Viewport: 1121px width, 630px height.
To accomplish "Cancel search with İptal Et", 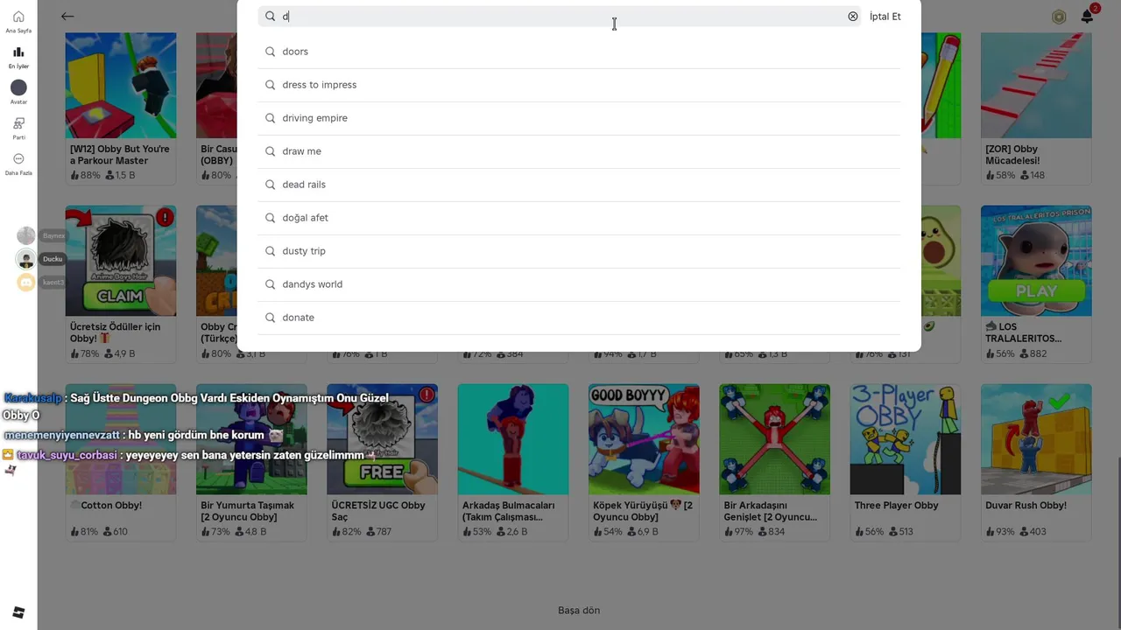I will pyautogui.click(x=885, y=17).
